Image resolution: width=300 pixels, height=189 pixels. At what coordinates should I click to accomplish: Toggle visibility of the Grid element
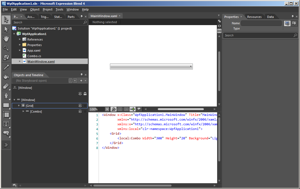point(80,106)
